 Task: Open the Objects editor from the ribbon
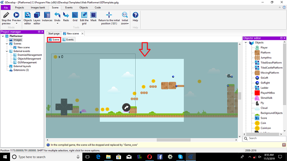point(28,15)
